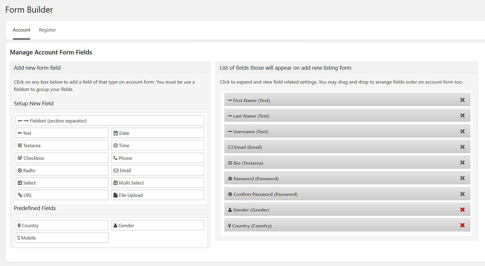Add the predefined Country field
Viewport: 485px width, 266px height.
(x=62, y=225)
